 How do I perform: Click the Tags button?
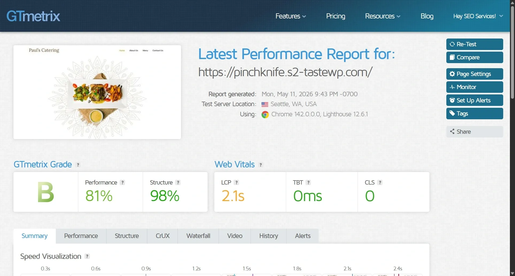point(474,113)
